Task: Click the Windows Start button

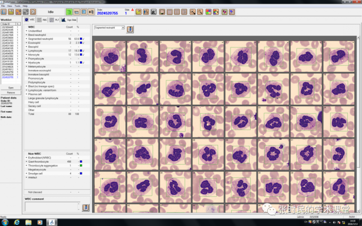Action: click(5, 222)
